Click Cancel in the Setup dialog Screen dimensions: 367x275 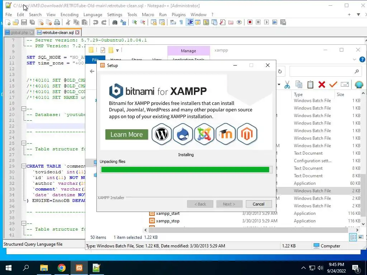point(259,204)
